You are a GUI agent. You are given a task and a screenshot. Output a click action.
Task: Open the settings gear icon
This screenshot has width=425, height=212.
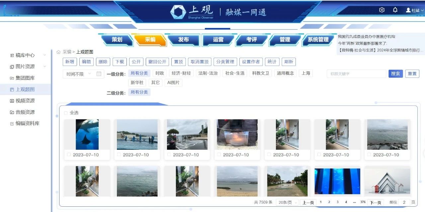point(382,10)
